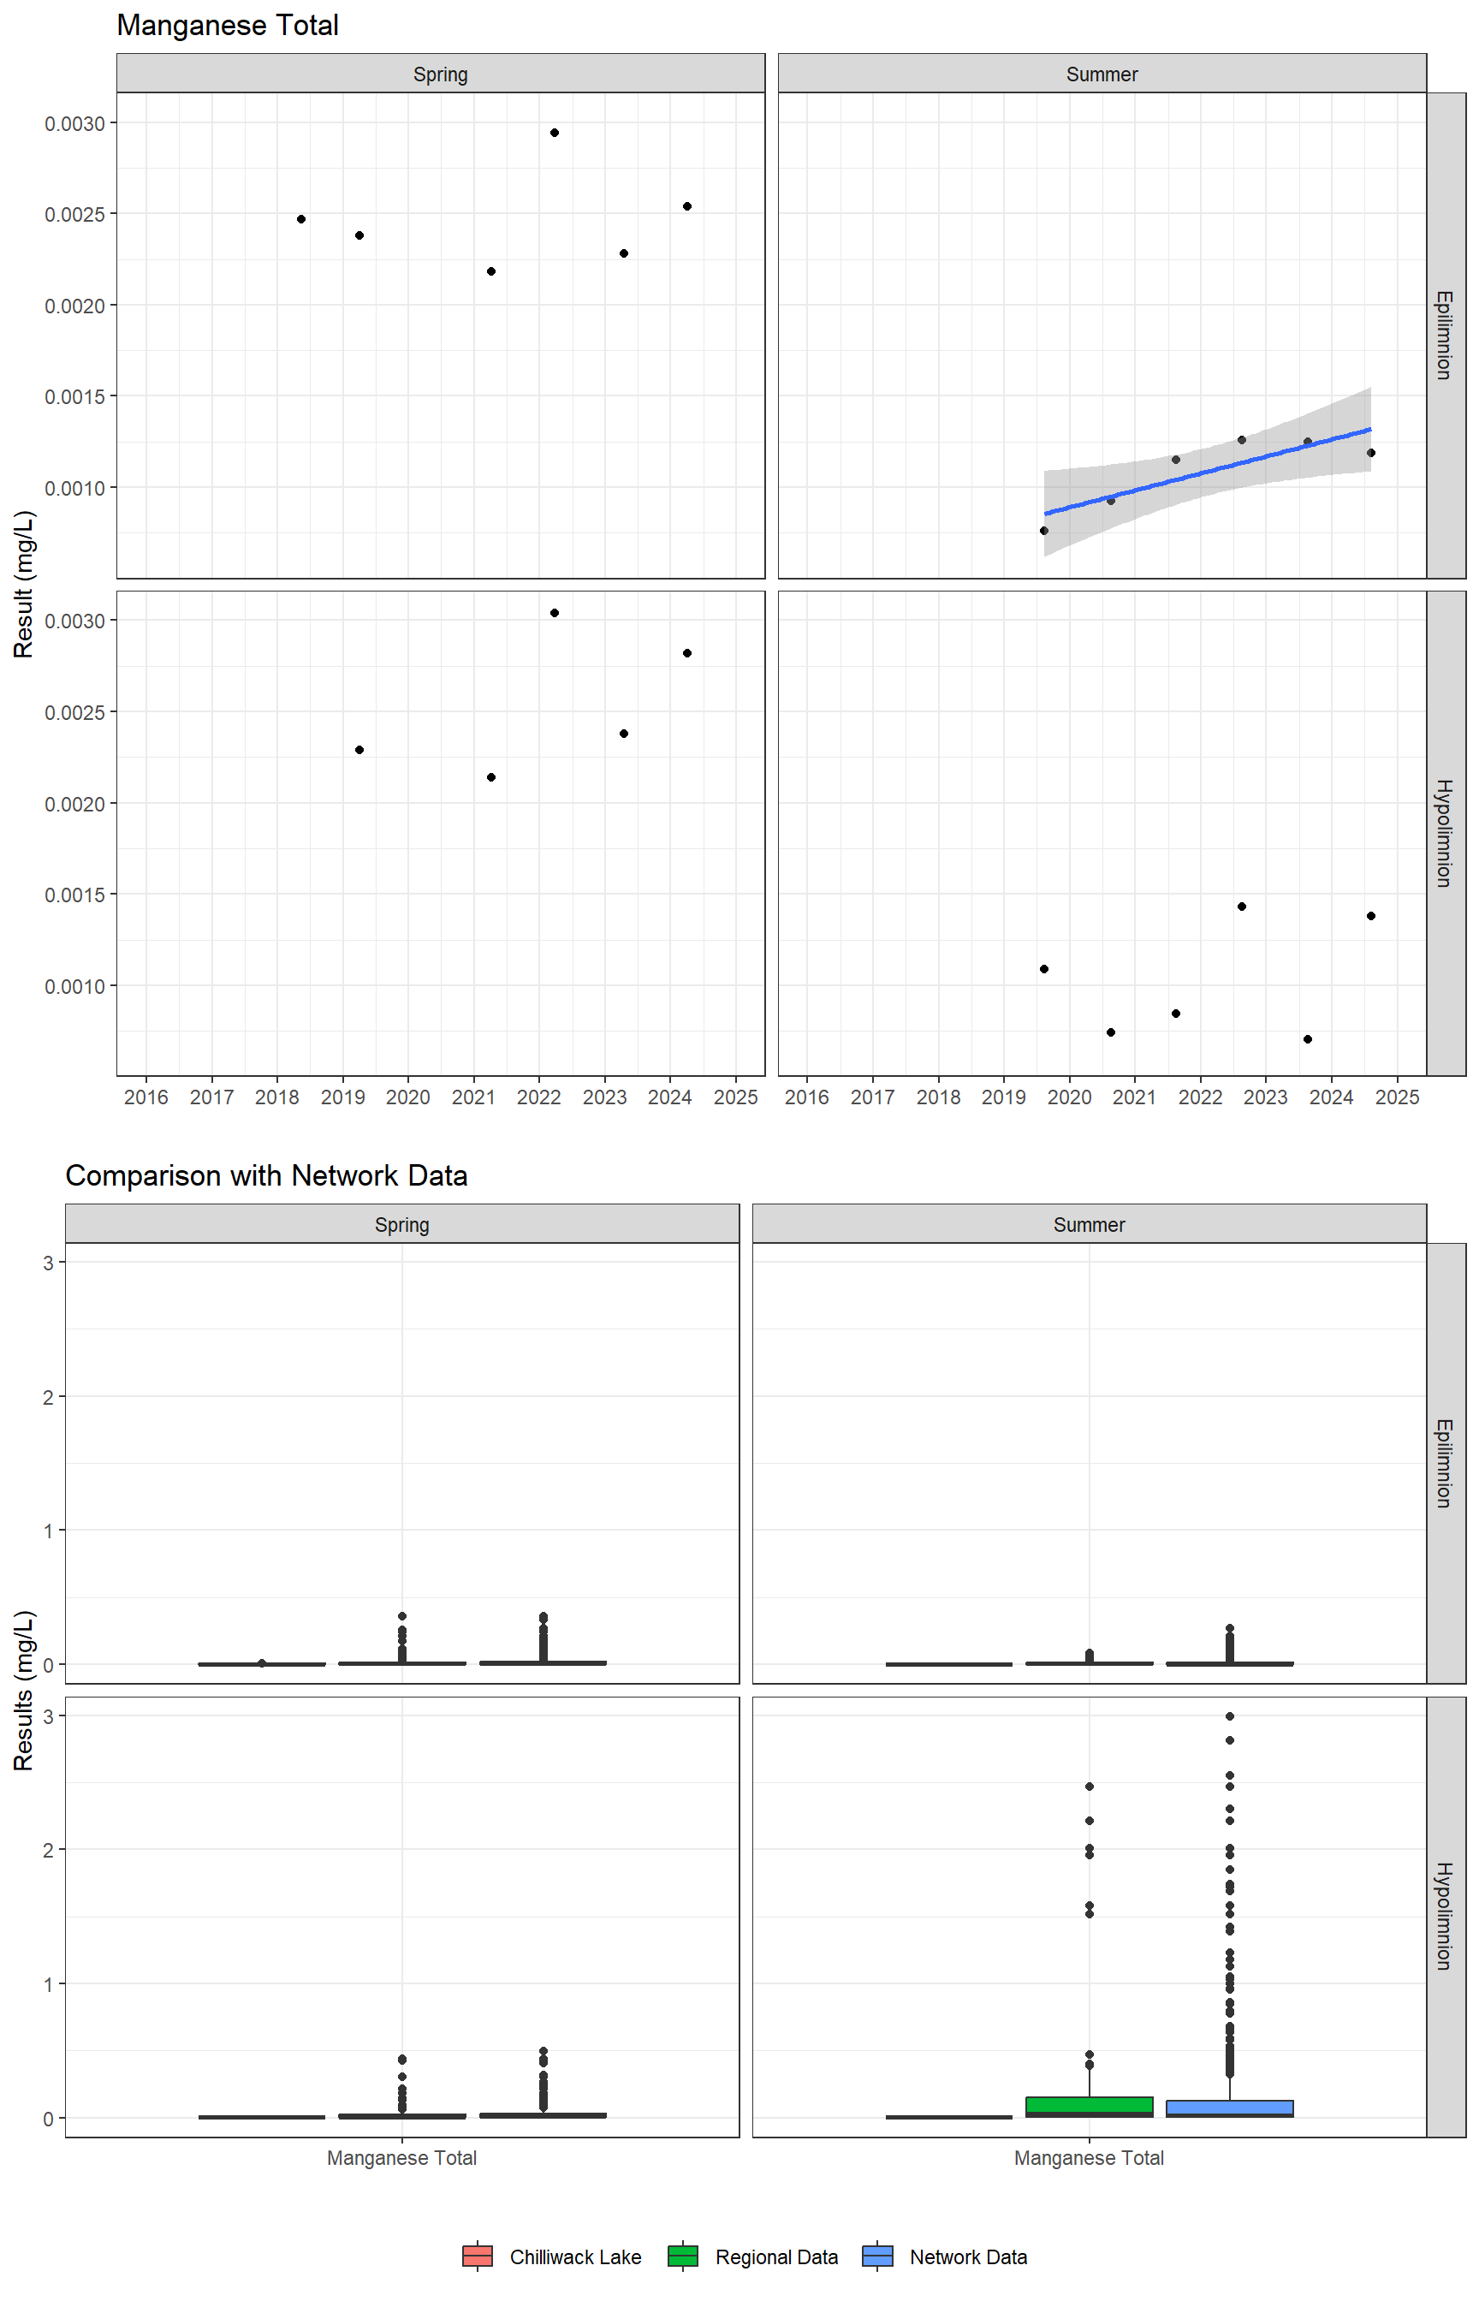
Task: Select the "Chilliwack Lake" legend label
Action: click(575, 2256)
